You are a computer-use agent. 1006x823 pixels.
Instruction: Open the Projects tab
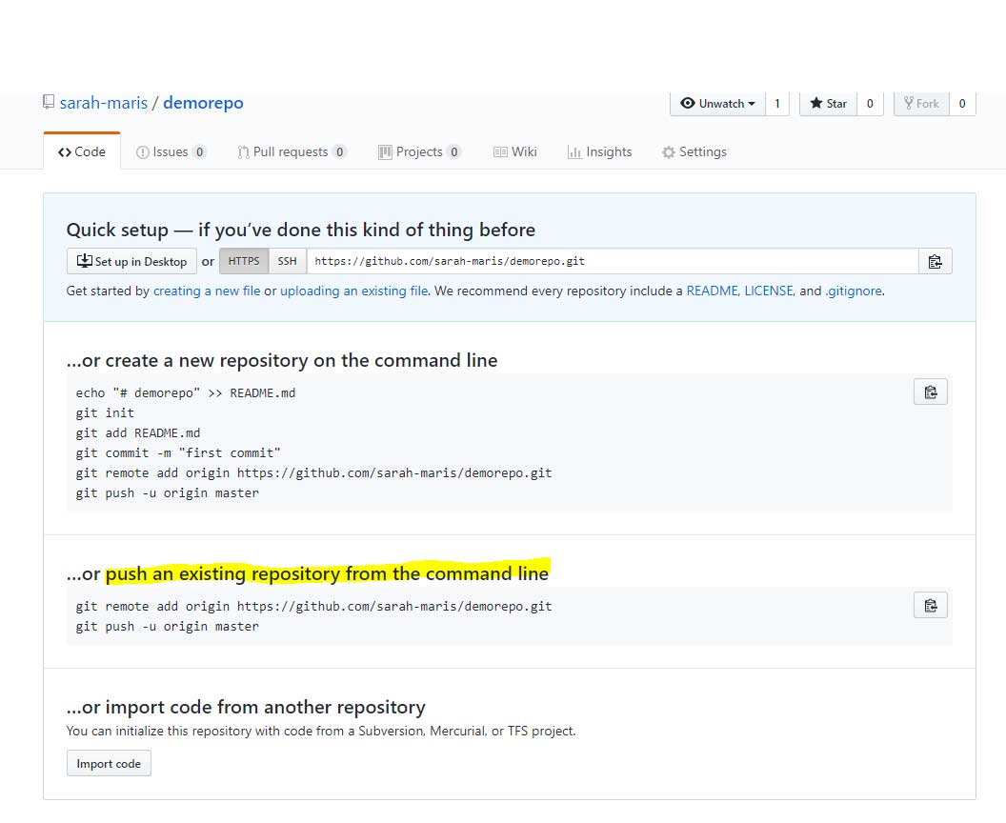point(419,152)
